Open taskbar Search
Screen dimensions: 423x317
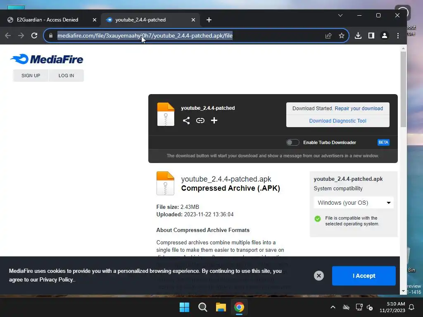click(202, 307)
